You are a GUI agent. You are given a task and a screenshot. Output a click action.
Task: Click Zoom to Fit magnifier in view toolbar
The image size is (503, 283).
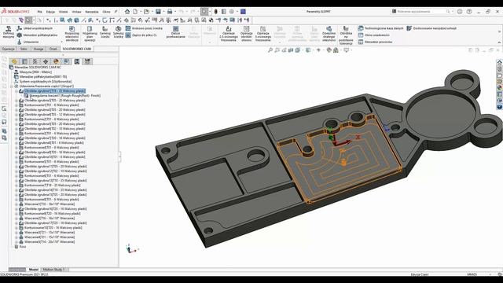[x=270, y=50]
